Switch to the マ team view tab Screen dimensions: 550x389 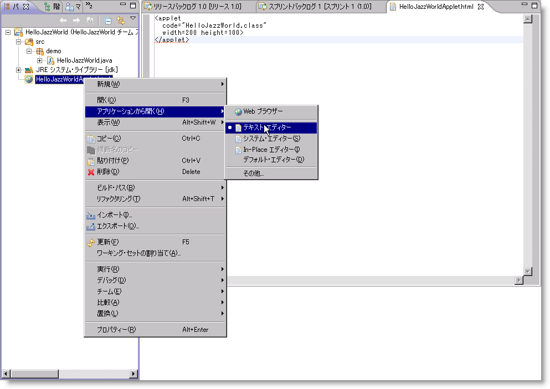[73, 6]
